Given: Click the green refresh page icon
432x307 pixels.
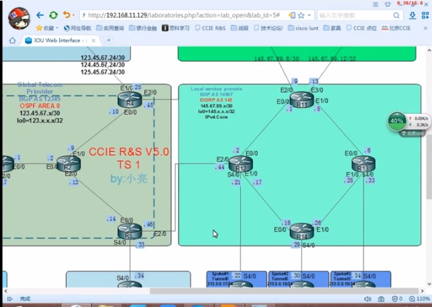Looking at the screenshot, I should [53, 15].
